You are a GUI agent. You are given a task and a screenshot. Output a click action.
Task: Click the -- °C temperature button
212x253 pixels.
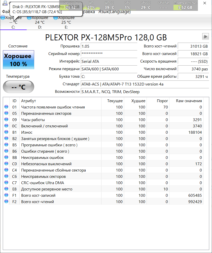pos(19,87)
